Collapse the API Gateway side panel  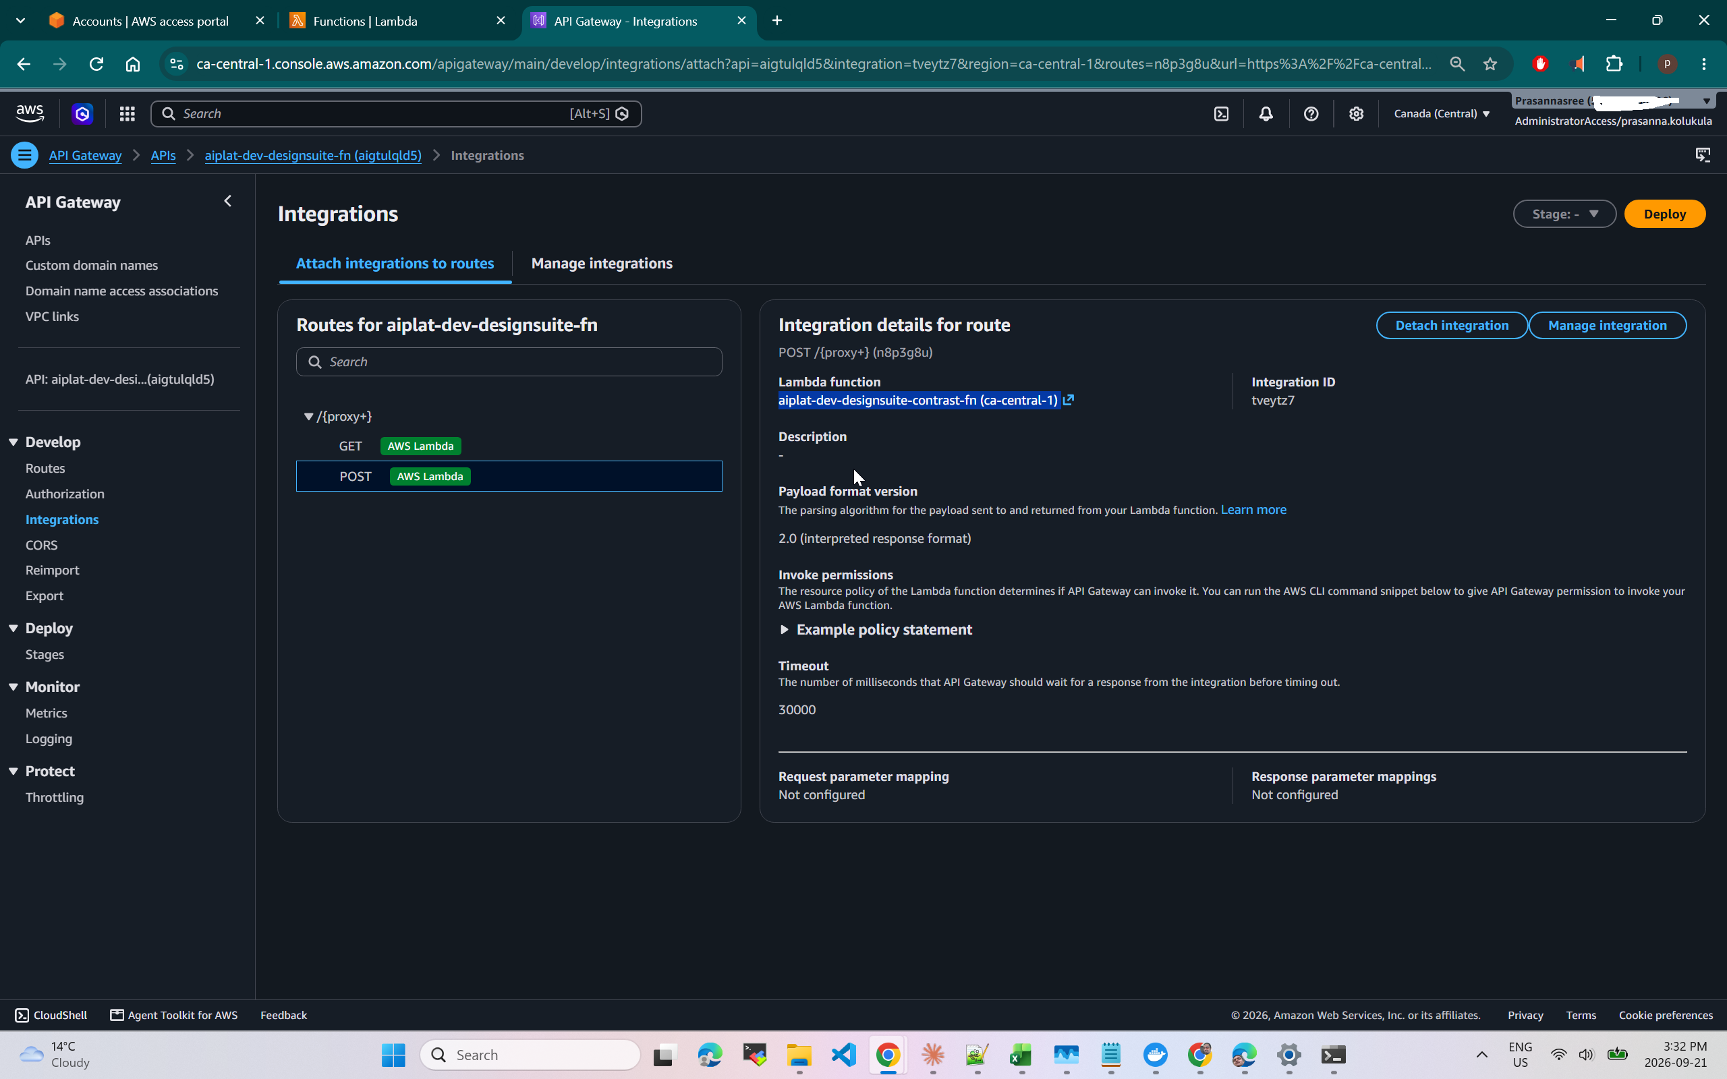point(227,201)
